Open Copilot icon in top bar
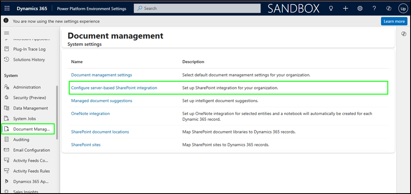Screen dimensions: 411x194 coord(388,8)
